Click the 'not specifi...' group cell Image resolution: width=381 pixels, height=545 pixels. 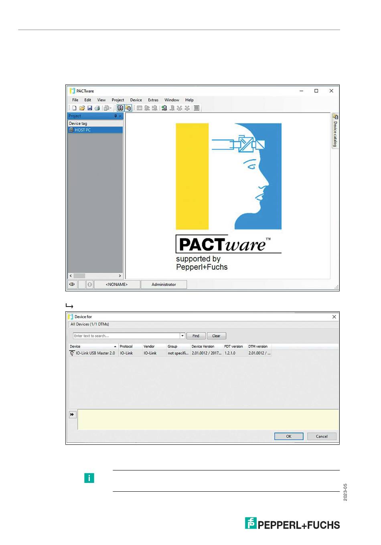[x=178, y=353]
